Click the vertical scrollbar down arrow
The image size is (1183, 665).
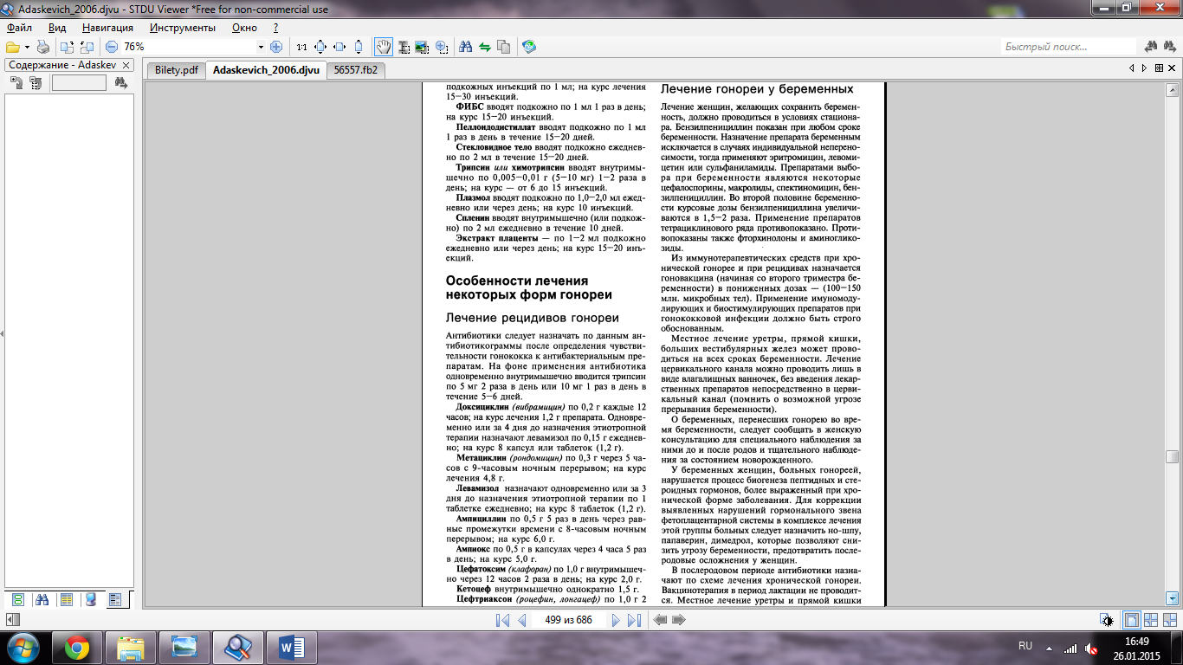tap(1172, 598)
